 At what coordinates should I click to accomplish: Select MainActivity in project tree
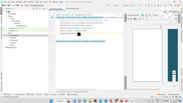[21, 26]
